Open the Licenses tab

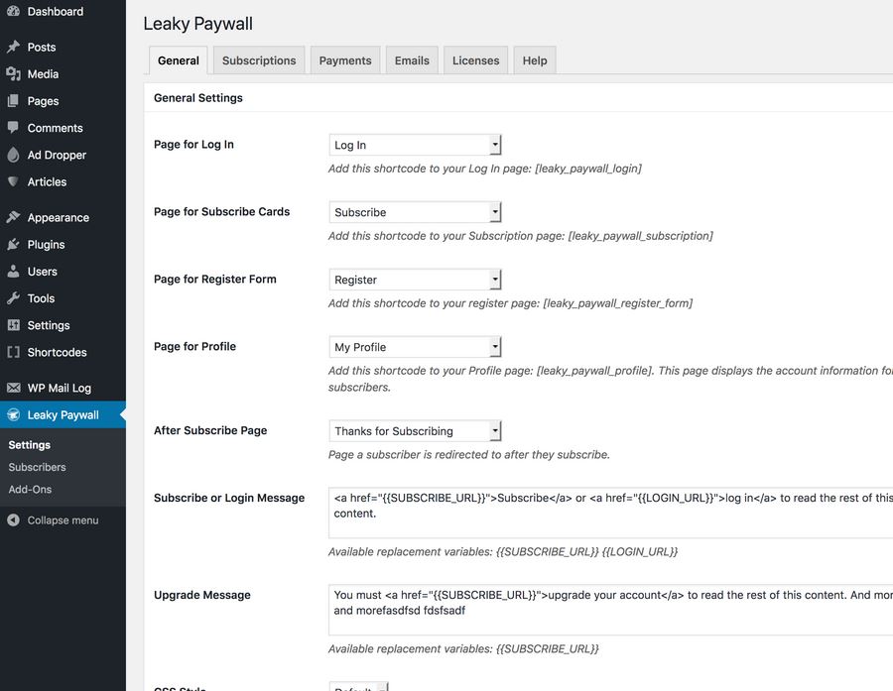[475, 60]
